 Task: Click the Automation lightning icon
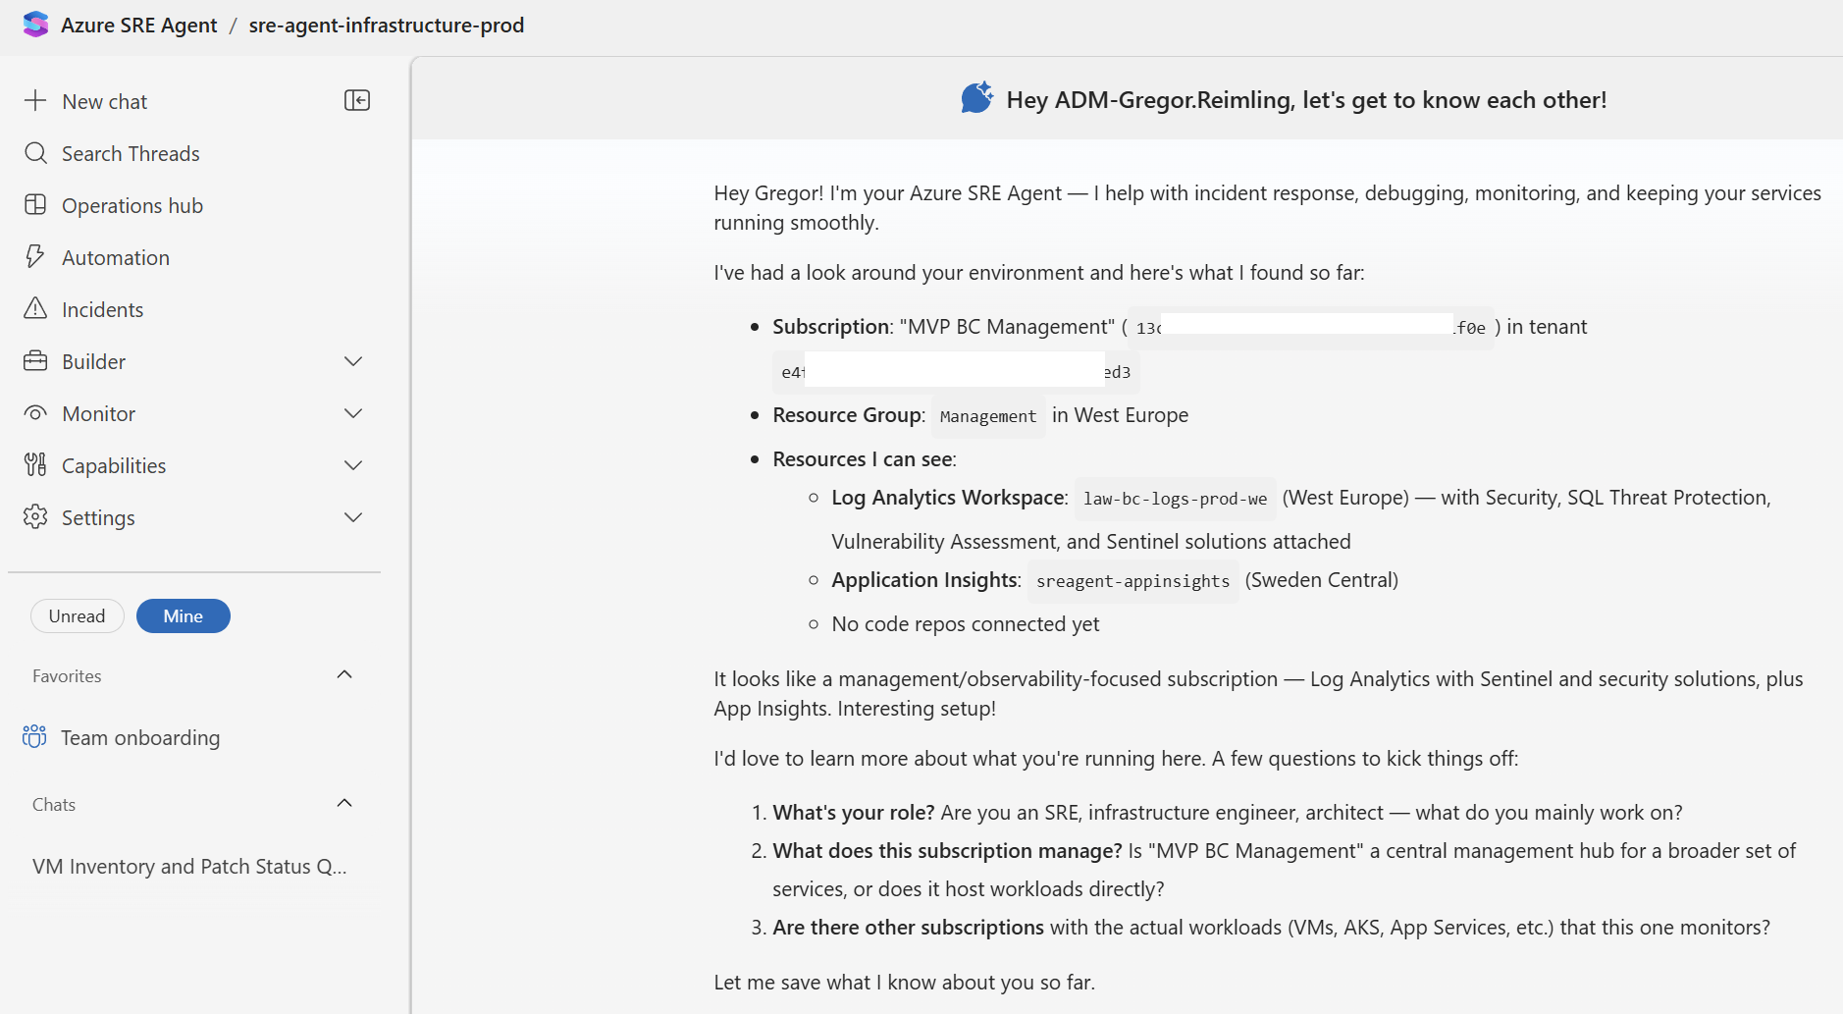pyautogui.click(x=35, y=256)
